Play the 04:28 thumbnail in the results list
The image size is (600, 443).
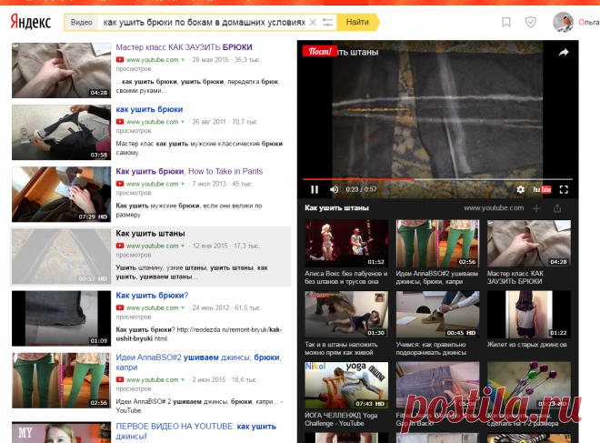61,70
